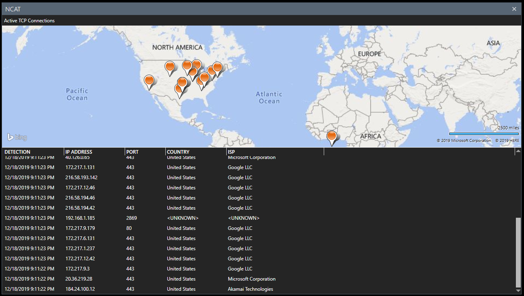Click the NCAT title bar label
Viewport: 524px width, 296px height.
tap(12, 9)
